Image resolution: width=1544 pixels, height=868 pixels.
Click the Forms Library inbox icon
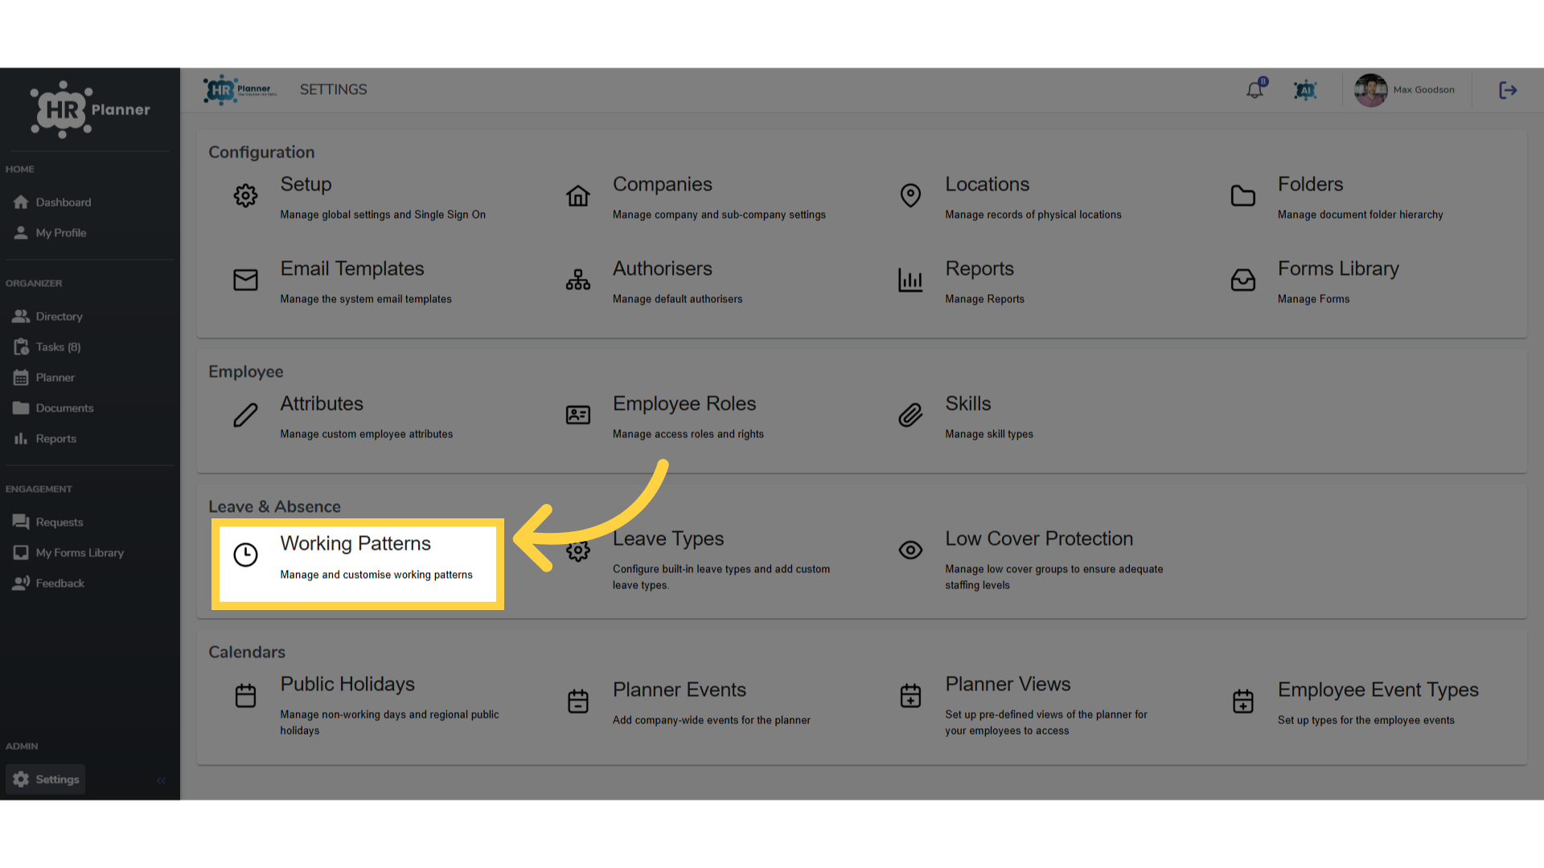[x=1243, y=280]
